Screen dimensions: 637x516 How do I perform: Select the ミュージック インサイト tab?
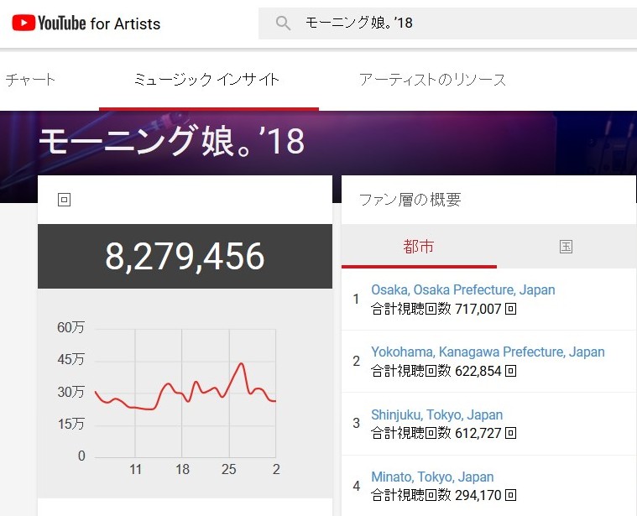coord(207,80)
